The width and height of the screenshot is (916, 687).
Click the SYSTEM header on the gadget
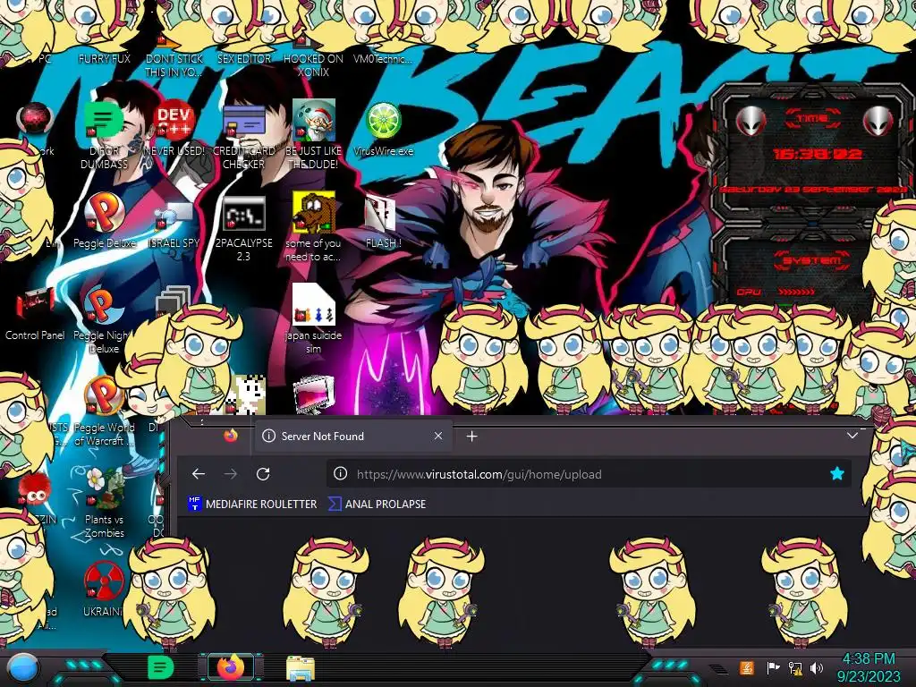point(811,260)
